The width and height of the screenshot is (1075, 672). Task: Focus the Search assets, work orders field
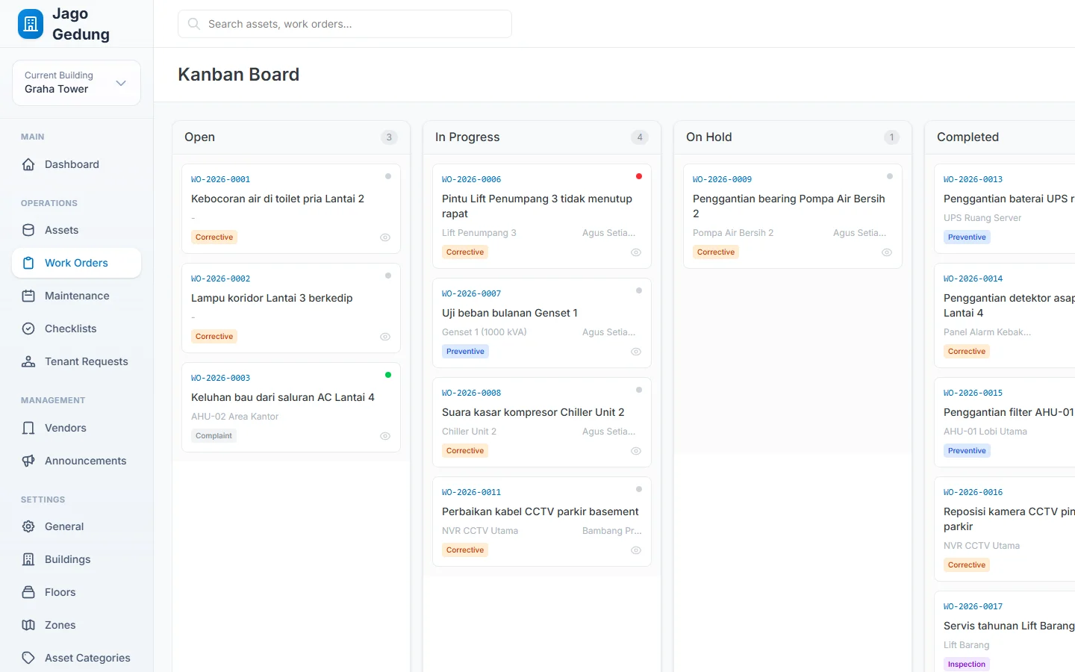[x=345, y=24]
